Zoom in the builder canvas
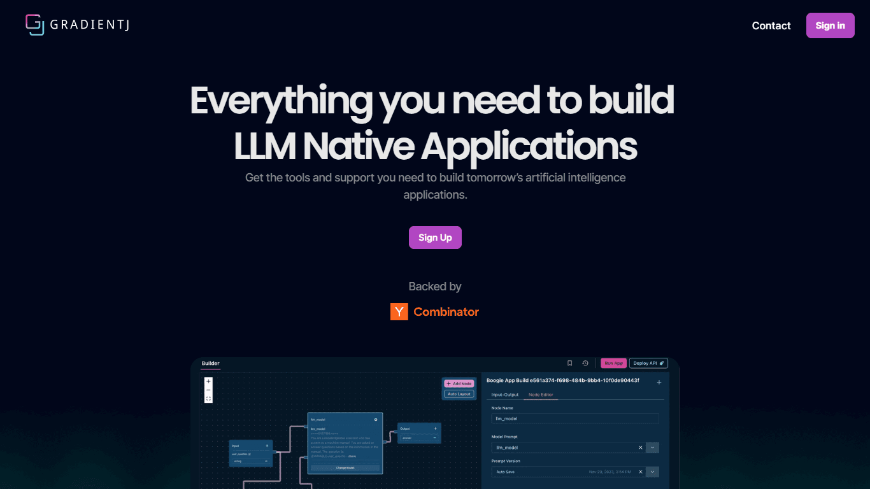The image size is (870, 489). pos(208,381)
